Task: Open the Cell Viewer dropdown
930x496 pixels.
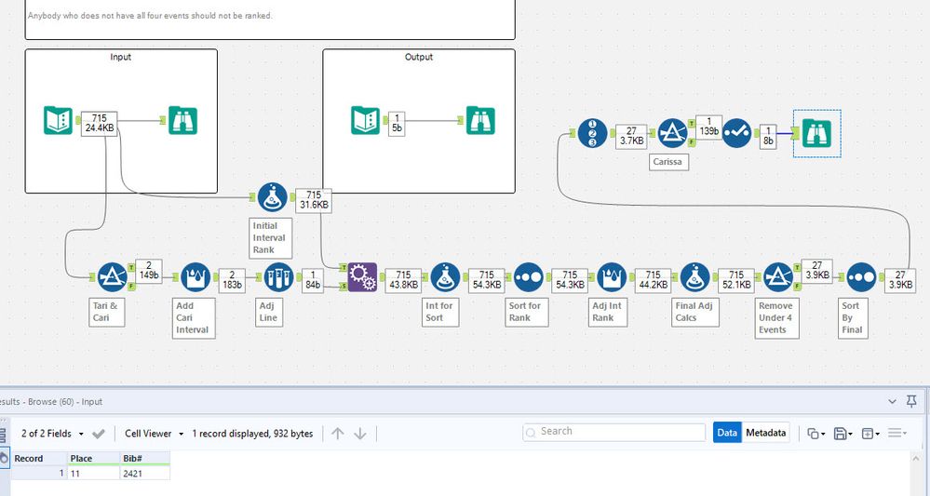Action: [155, 433]
